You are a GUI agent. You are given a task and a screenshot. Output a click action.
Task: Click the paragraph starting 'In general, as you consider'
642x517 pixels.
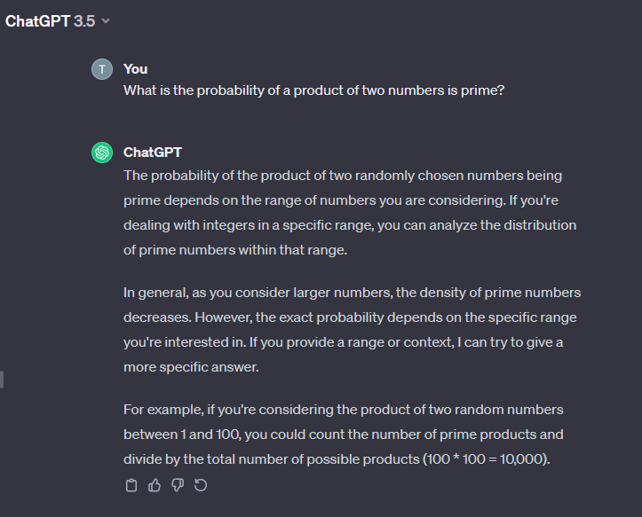pyautogui.click(x=353, y=330)
